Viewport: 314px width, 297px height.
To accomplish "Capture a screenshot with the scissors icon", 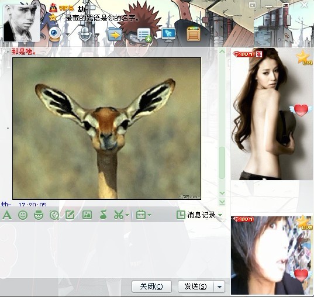I will coord(119,215).
